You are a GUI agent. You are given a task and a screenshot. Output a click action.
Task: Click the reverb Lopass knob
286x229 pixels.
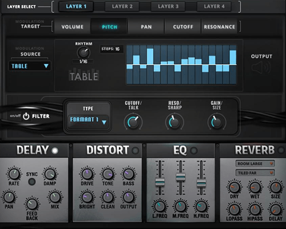234,210
